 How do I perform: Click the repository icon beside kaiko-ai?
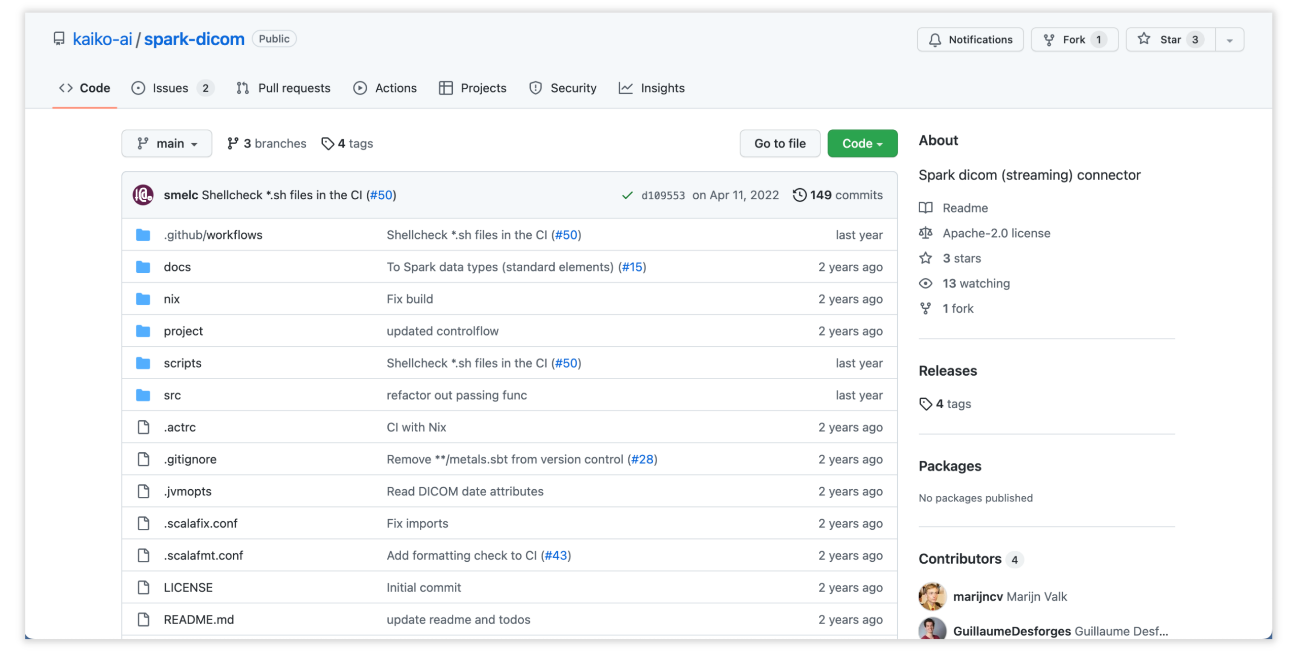(x=59, y=39)
